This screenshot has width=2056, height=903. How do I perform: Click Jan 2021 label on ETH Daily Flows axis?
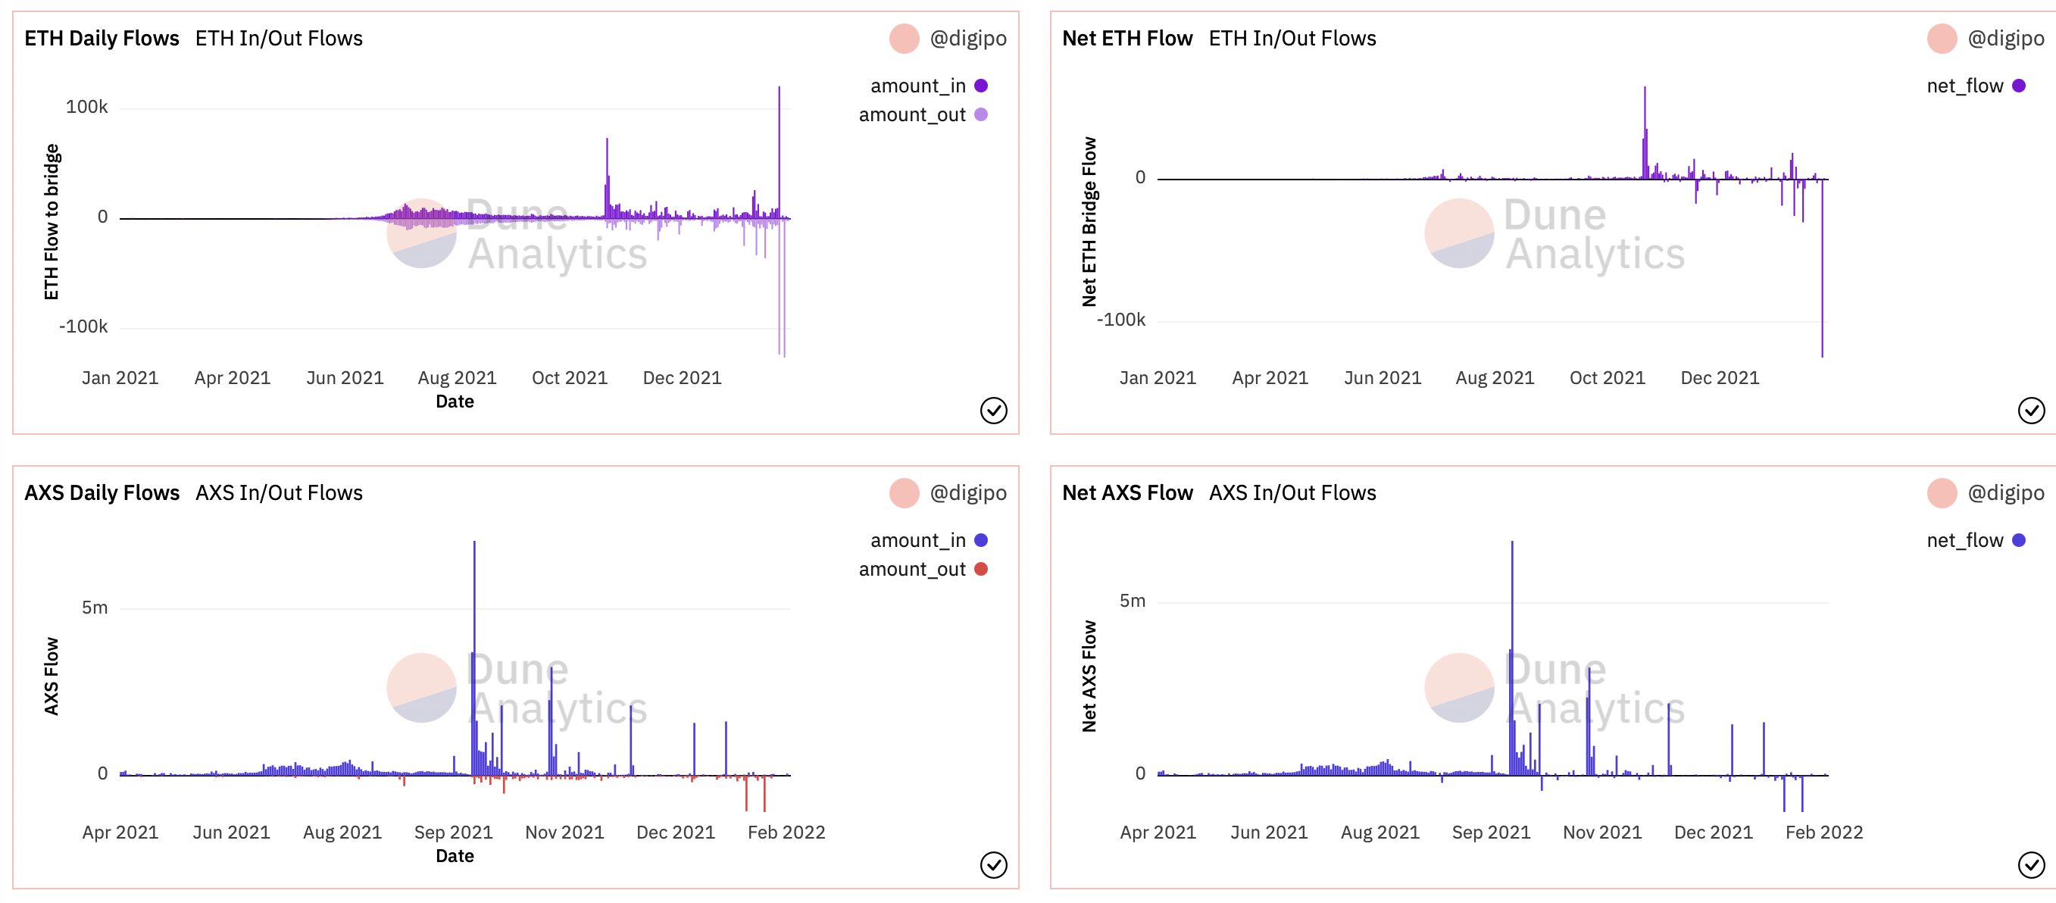120,378
